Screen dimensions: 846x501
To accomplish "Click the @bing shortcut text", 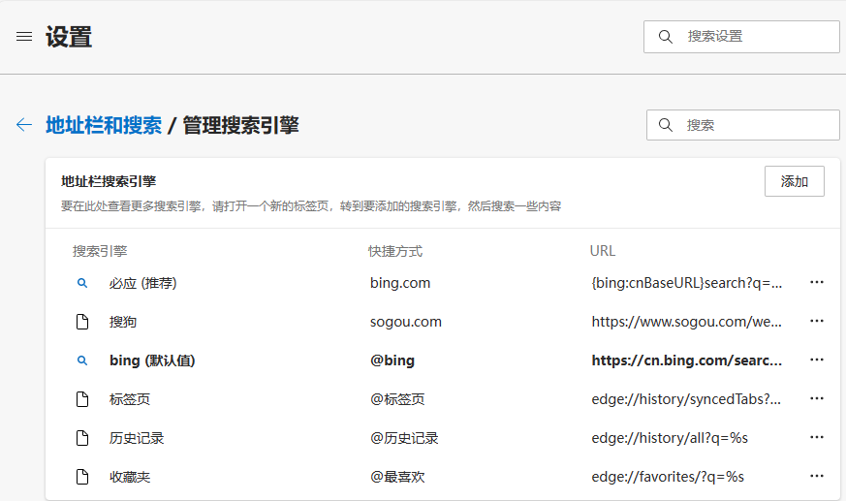I will (x=392, y=360).
